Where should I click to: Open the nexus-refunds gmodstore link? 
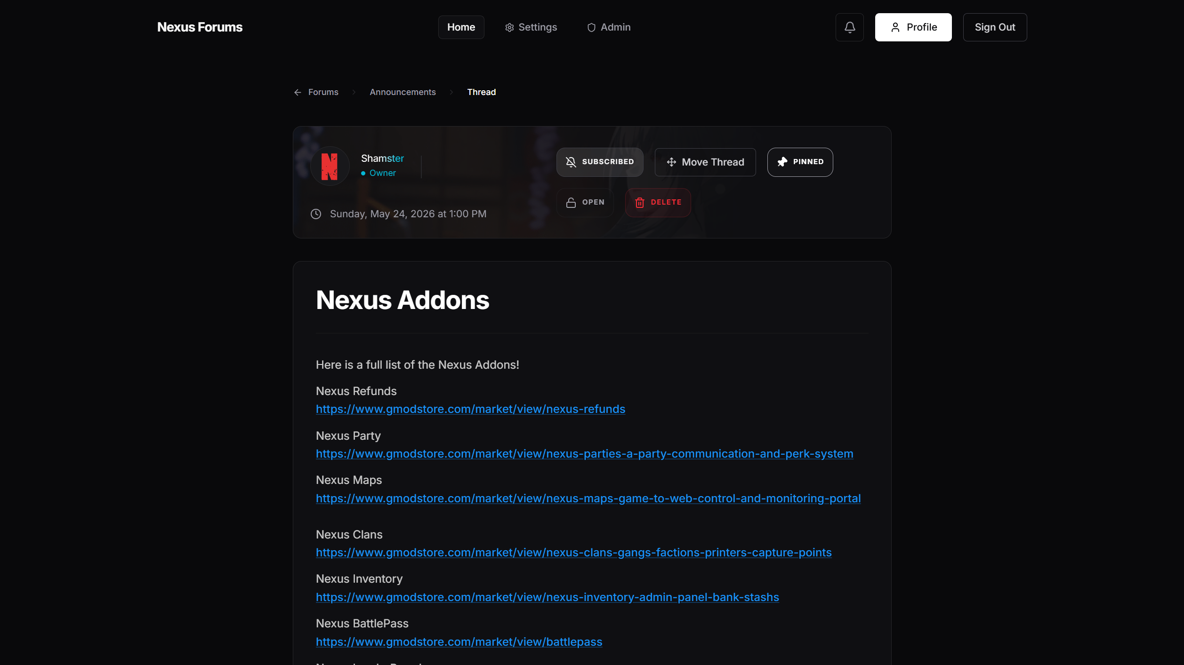[x=470, y=409]
